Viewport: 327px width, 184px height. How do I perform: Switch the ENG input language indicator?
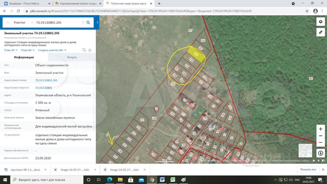pyautogui.click(x=297, y=180)
